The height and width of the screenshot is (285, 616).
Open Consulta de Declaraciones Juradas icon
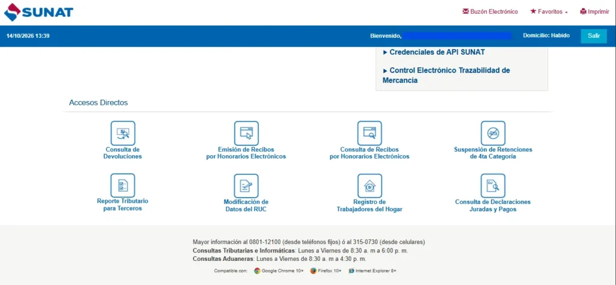coord(493,186)
